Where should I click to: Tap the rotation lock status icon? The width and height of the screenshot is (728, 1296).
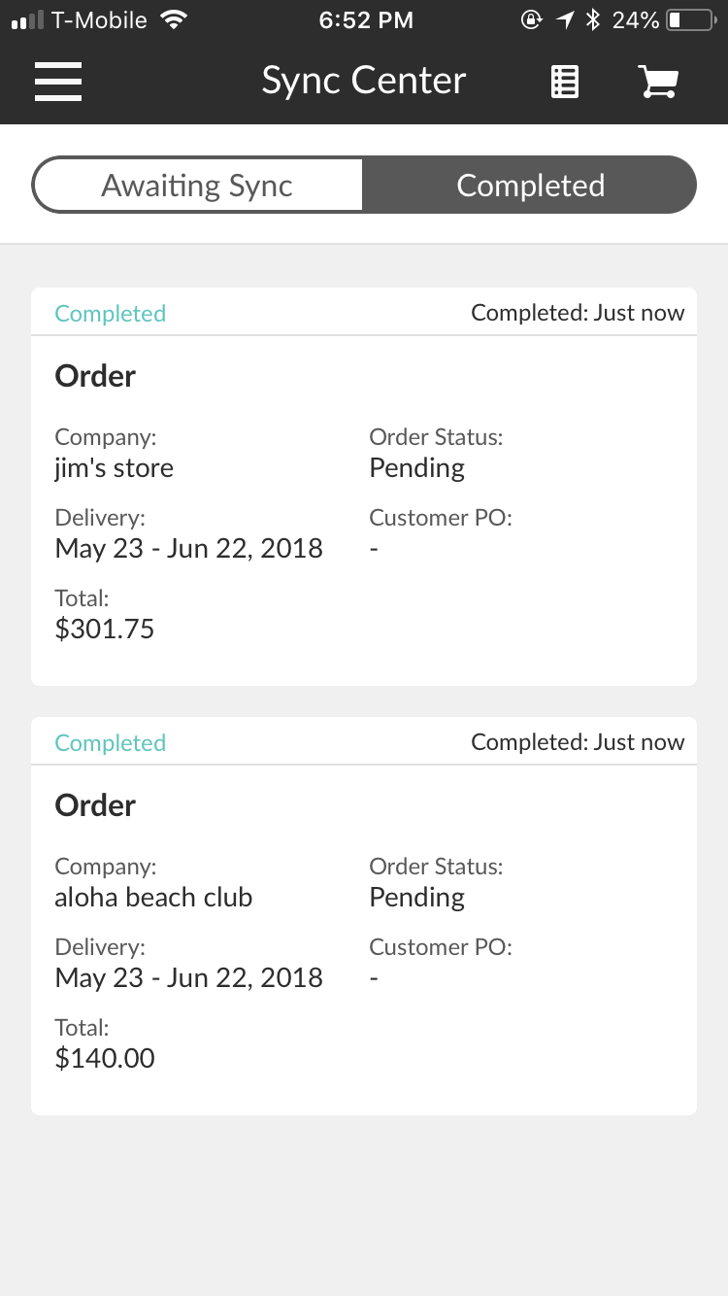pyautogui.click(x=531, y=19)
